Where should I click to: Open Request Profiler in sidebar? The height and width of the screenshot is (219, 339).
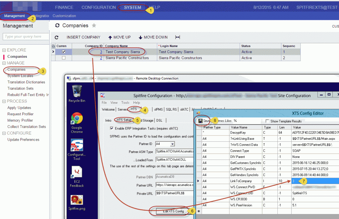(21, 114)
